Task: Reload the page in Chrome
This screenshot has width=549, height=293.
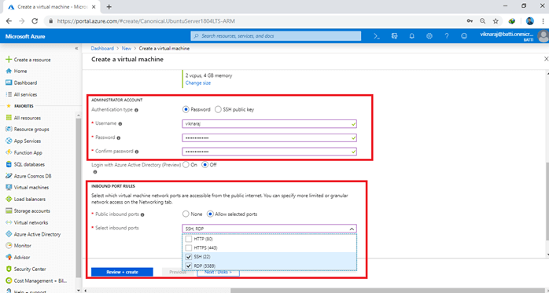Action: tap(35, 21)
